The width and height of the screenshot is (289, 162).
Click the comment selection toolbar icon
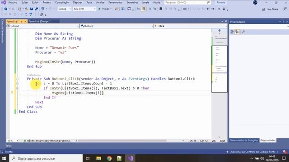pos(150,9)
